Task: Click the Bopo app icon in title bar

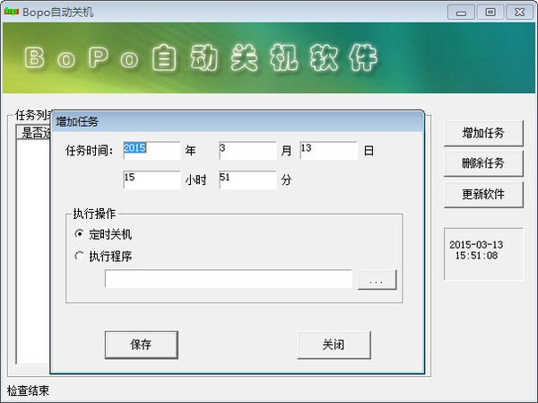Action: (11, 12)
